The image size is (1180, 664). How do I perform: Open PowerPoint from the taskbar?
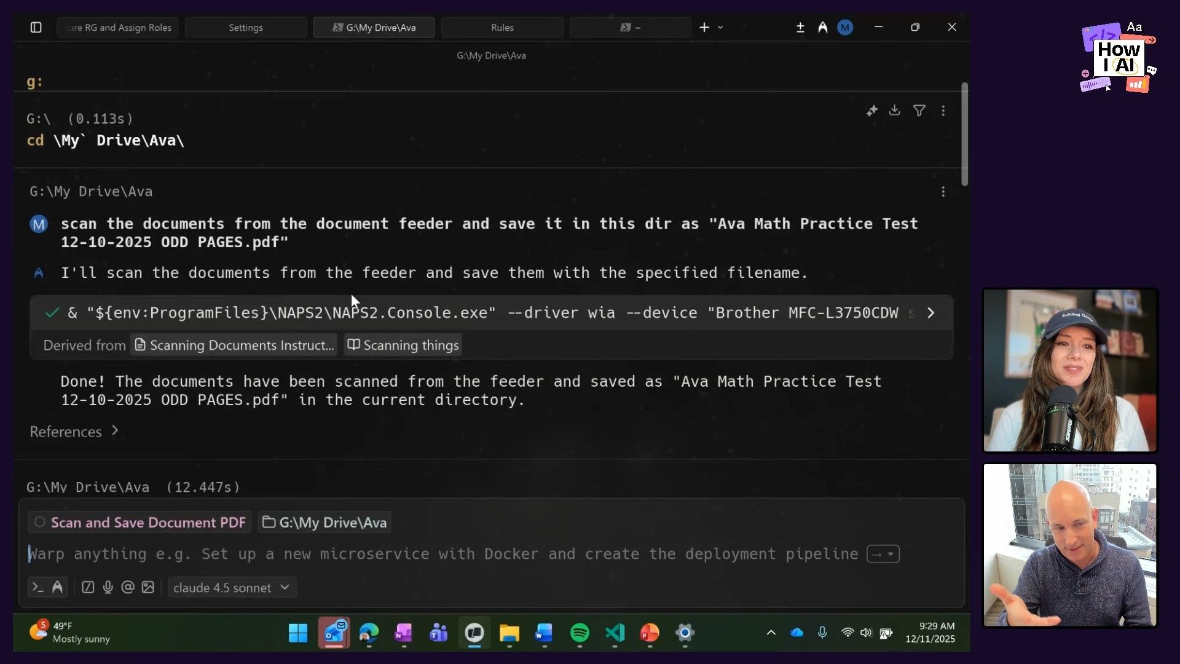pos(650,633)
